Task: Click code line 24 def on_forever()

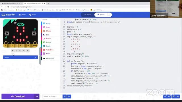Action: pos(75,61)
